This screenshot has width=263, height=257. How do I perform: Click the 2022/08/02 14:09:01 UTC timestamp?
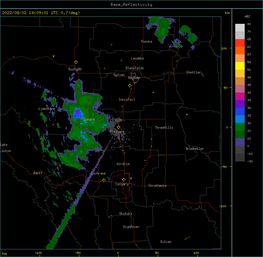[30, 13]
